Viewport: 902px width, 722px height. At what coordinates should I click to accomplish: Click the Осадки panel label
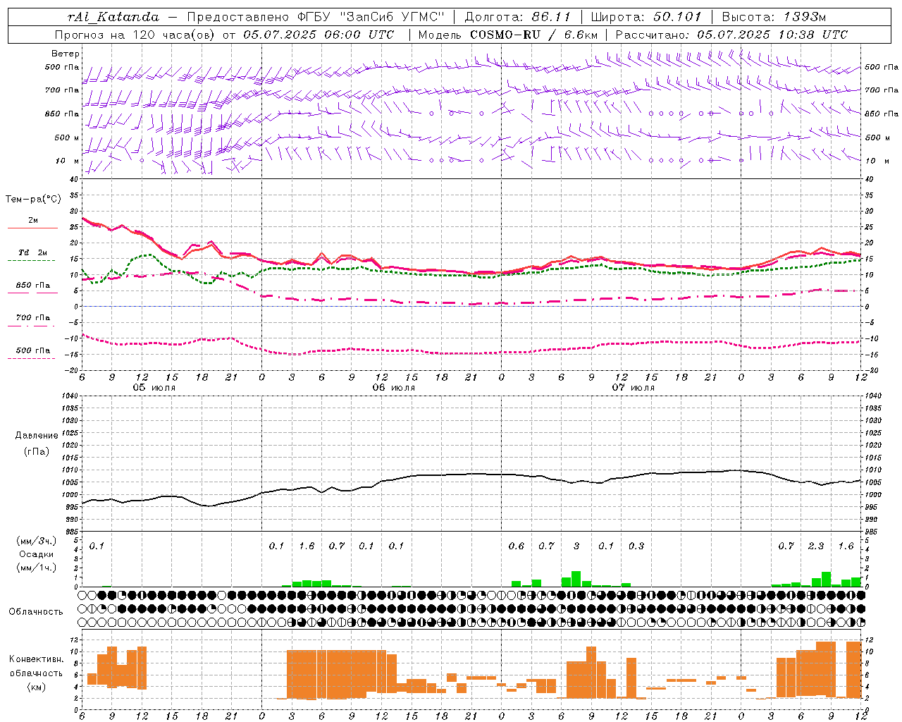click(x=37, y=554)
